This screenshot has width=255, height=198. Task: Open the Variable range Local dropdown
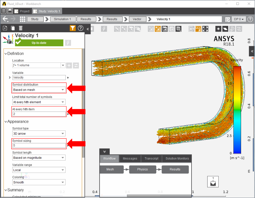pos(39,170)
